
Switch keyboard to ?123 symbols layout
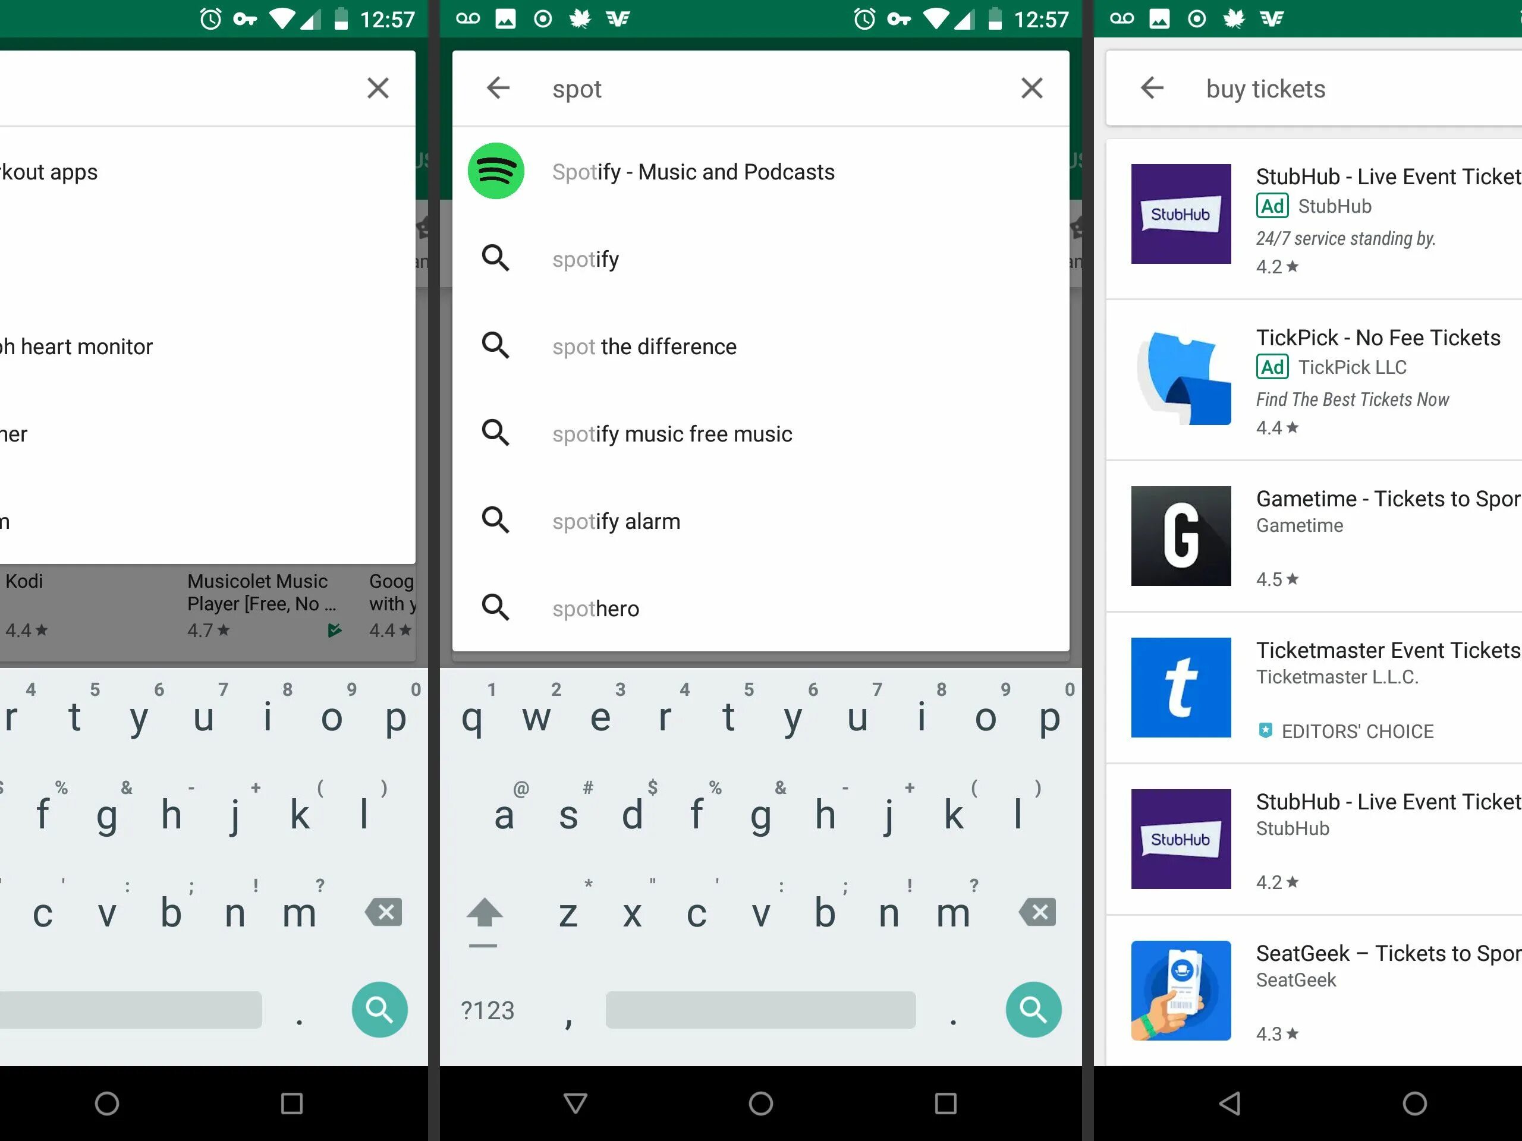pyautogui.click(x=487, y=1010)
